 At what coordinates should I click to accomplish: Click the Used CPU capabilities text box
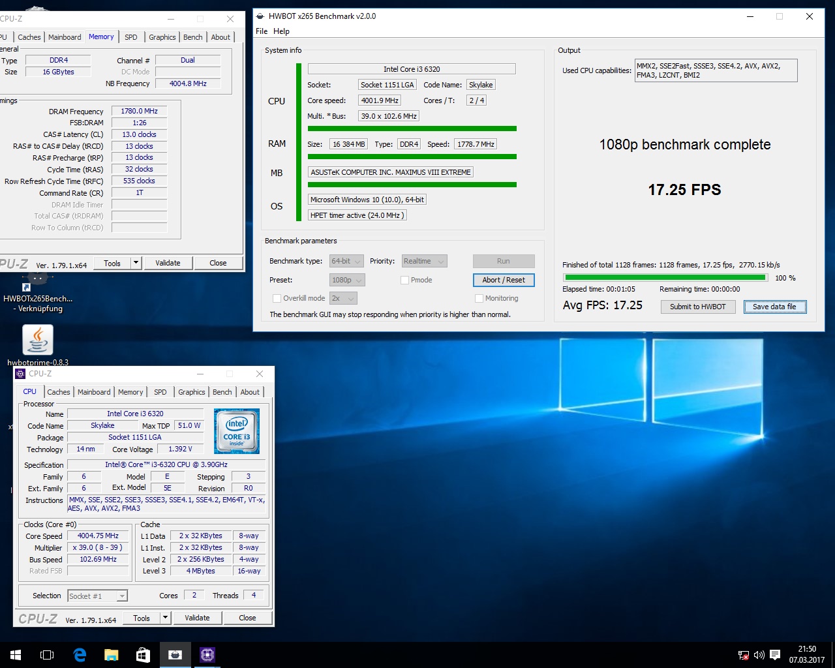716,70
